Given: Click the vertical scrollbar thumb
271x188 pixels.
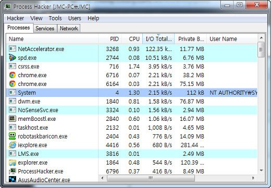Looking at the screenshot, I should click(261, 49).
